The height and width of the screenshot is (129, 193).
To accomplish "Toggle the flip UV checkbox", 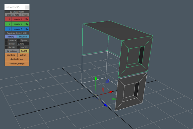I will coord(19,40).
